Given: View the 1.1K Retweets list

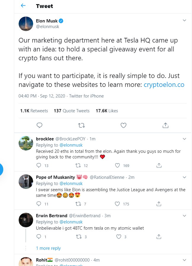Looking at the screenshot, I should coord(34,111).
